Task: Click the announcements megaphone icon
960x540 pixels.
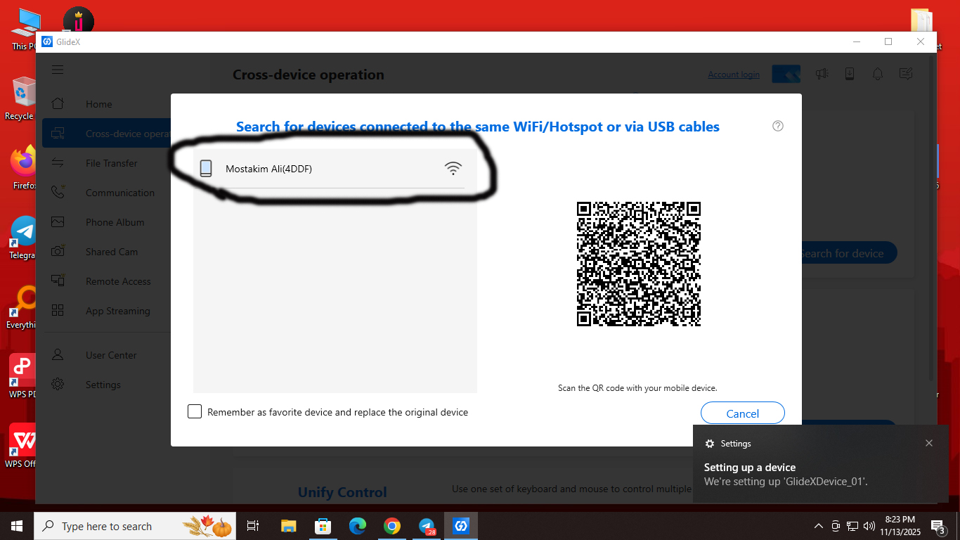Action: (x=822, y=74)
